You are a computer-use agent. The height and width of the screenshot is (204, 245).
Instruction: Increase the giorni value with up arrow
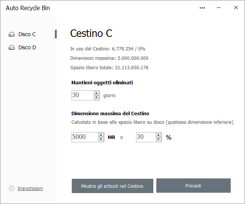(x=97, y=93)
